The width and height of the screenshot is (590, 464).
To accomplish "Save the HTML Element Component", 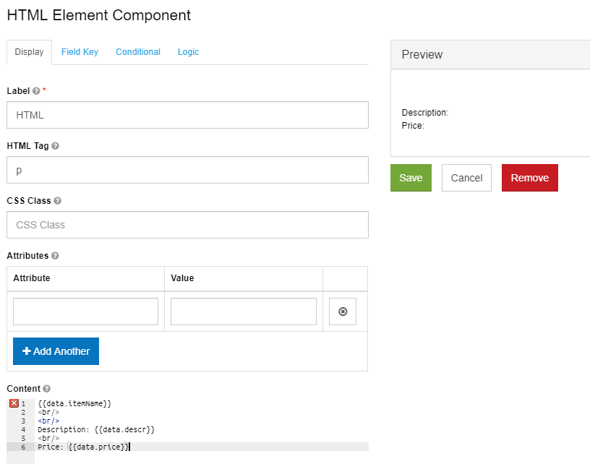I will click(411, 177).
